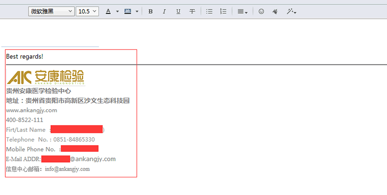
Task: Click the magic wand tool icon
Action: [x=291, y=11]
